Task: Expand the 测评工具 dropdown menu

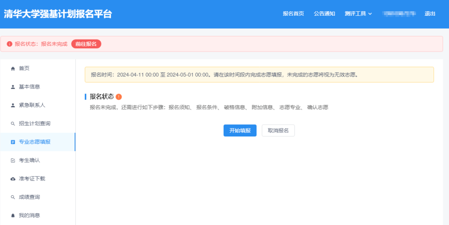Action: pos(358,14)
